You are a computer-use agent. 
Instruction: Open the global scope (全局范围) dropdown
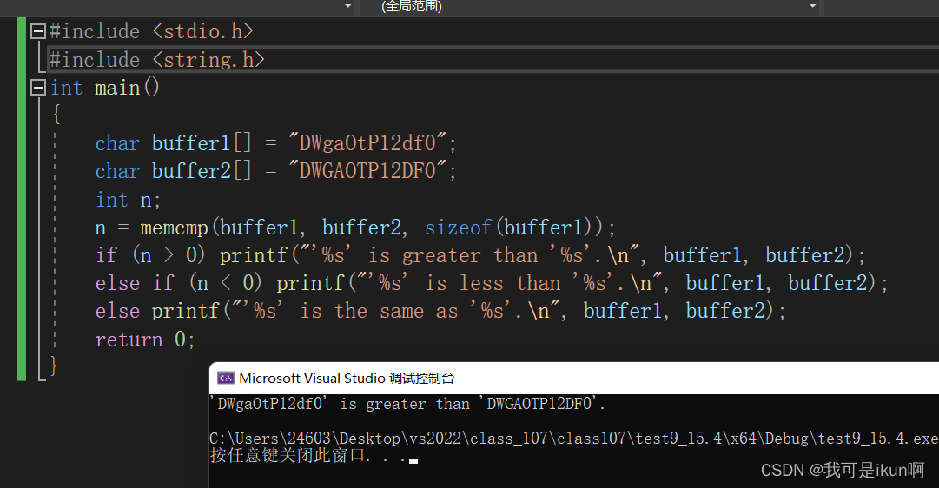click(591, 7)
